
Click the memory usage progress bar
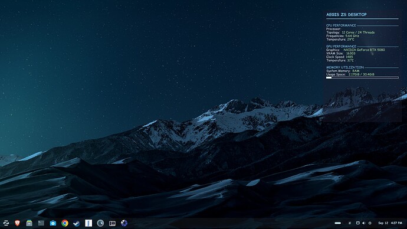pos(362,78)
